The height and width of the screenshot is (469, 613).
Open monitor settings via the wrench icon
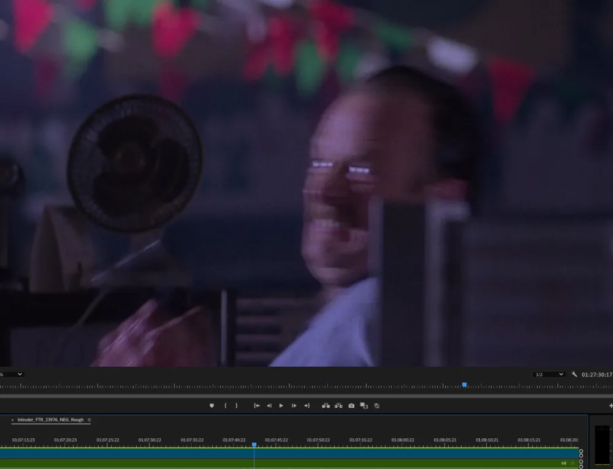click(x=574, y=374)
